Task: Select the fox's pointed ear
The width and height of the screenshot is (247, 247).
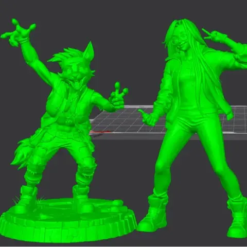Action: point(89,50)
